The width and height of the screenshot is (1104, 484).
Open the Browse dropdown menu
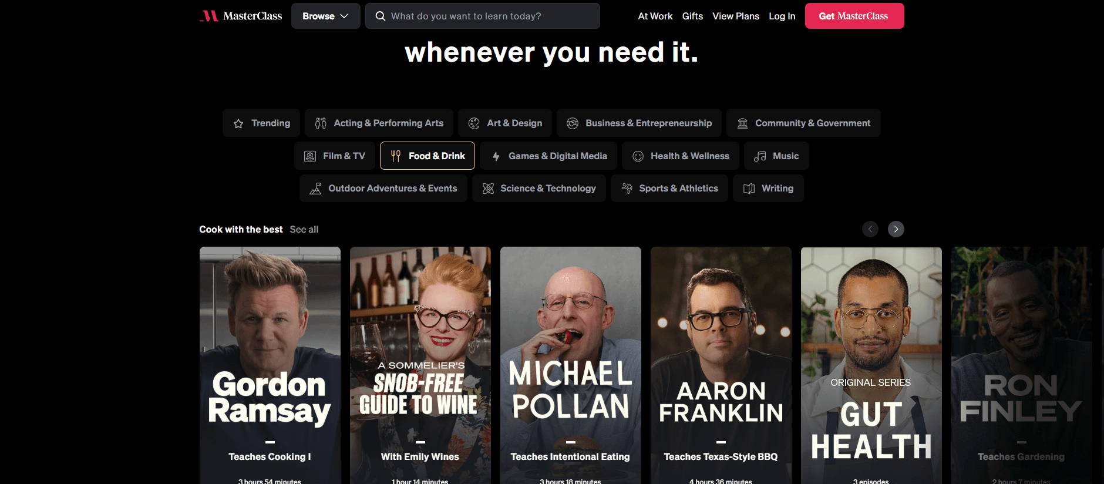tap(325, 16)
